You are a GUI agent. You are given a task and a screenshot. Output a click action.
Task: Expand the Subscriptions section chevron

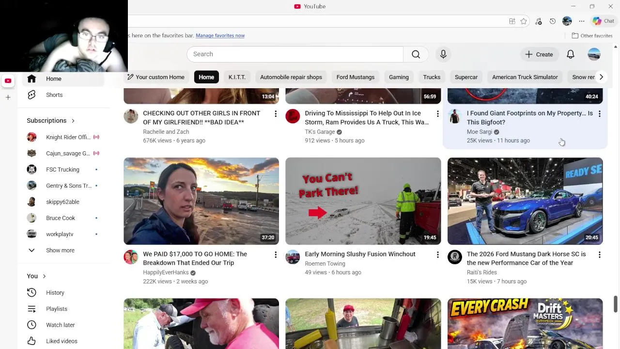(73, 121)
